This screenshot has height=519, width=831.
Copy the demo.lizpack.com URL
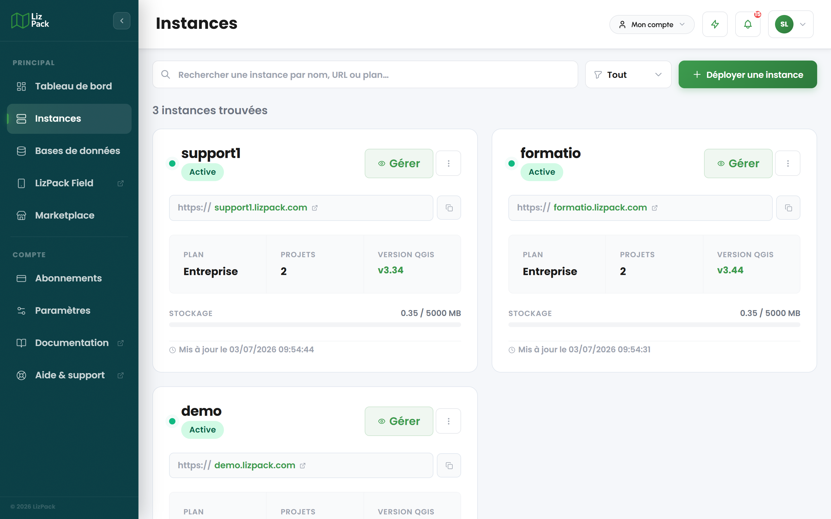point(449,465)
